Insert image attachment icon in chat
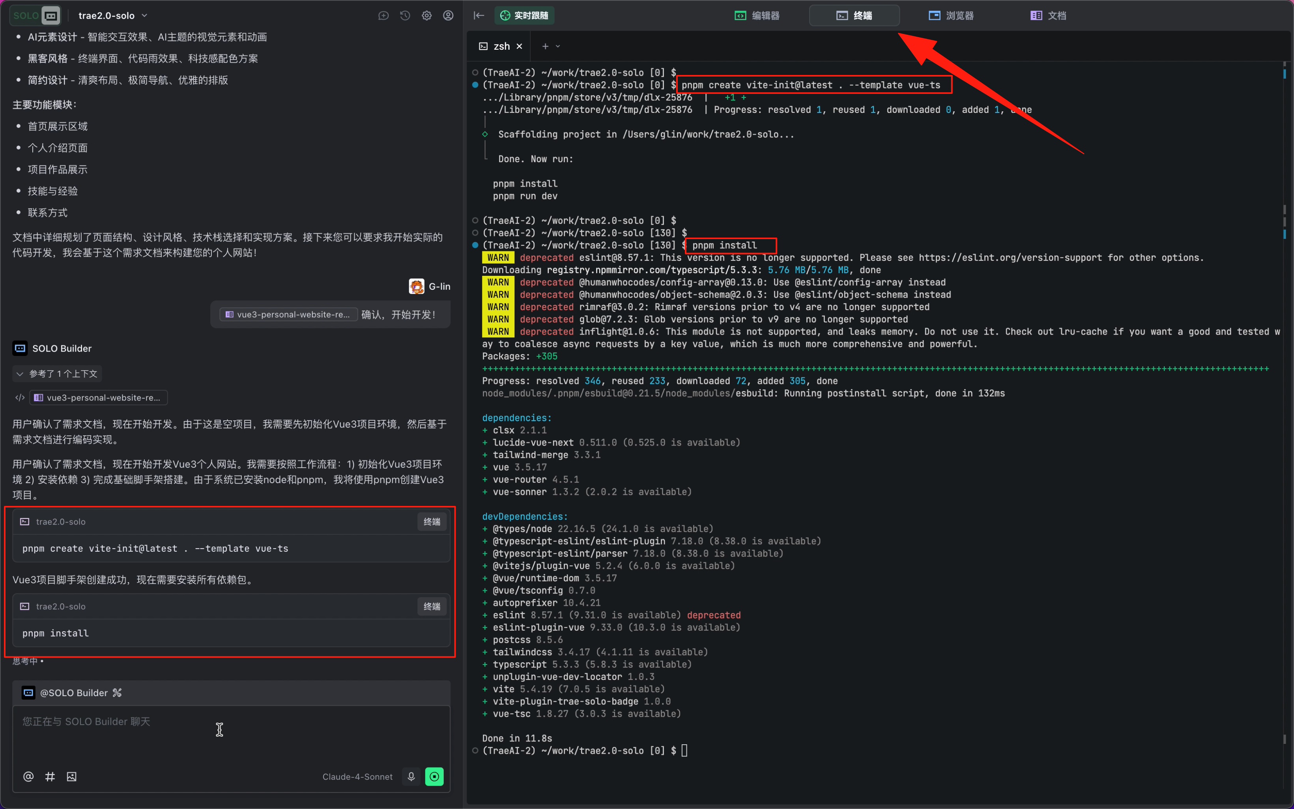 pyautogui.click(x=72, y=776)
